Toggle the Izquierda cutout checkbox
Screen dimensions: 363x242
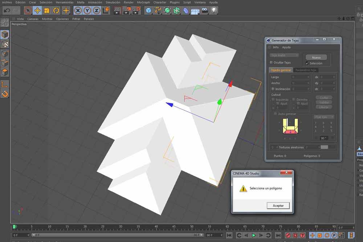tap(273, 99)
